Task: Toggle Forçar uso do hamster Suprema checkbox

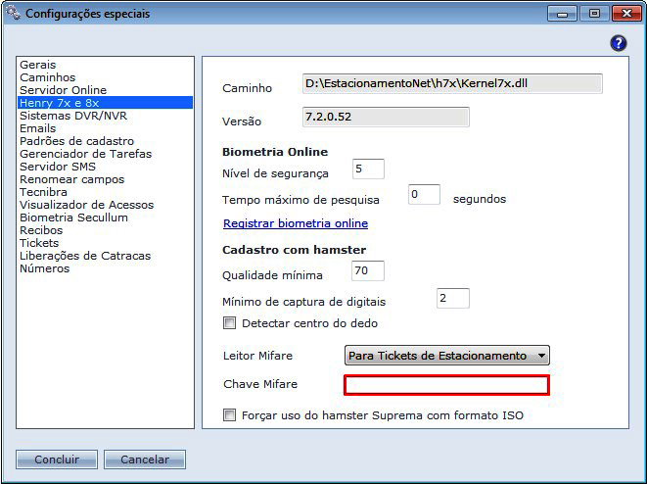Action: click(230, 415)
